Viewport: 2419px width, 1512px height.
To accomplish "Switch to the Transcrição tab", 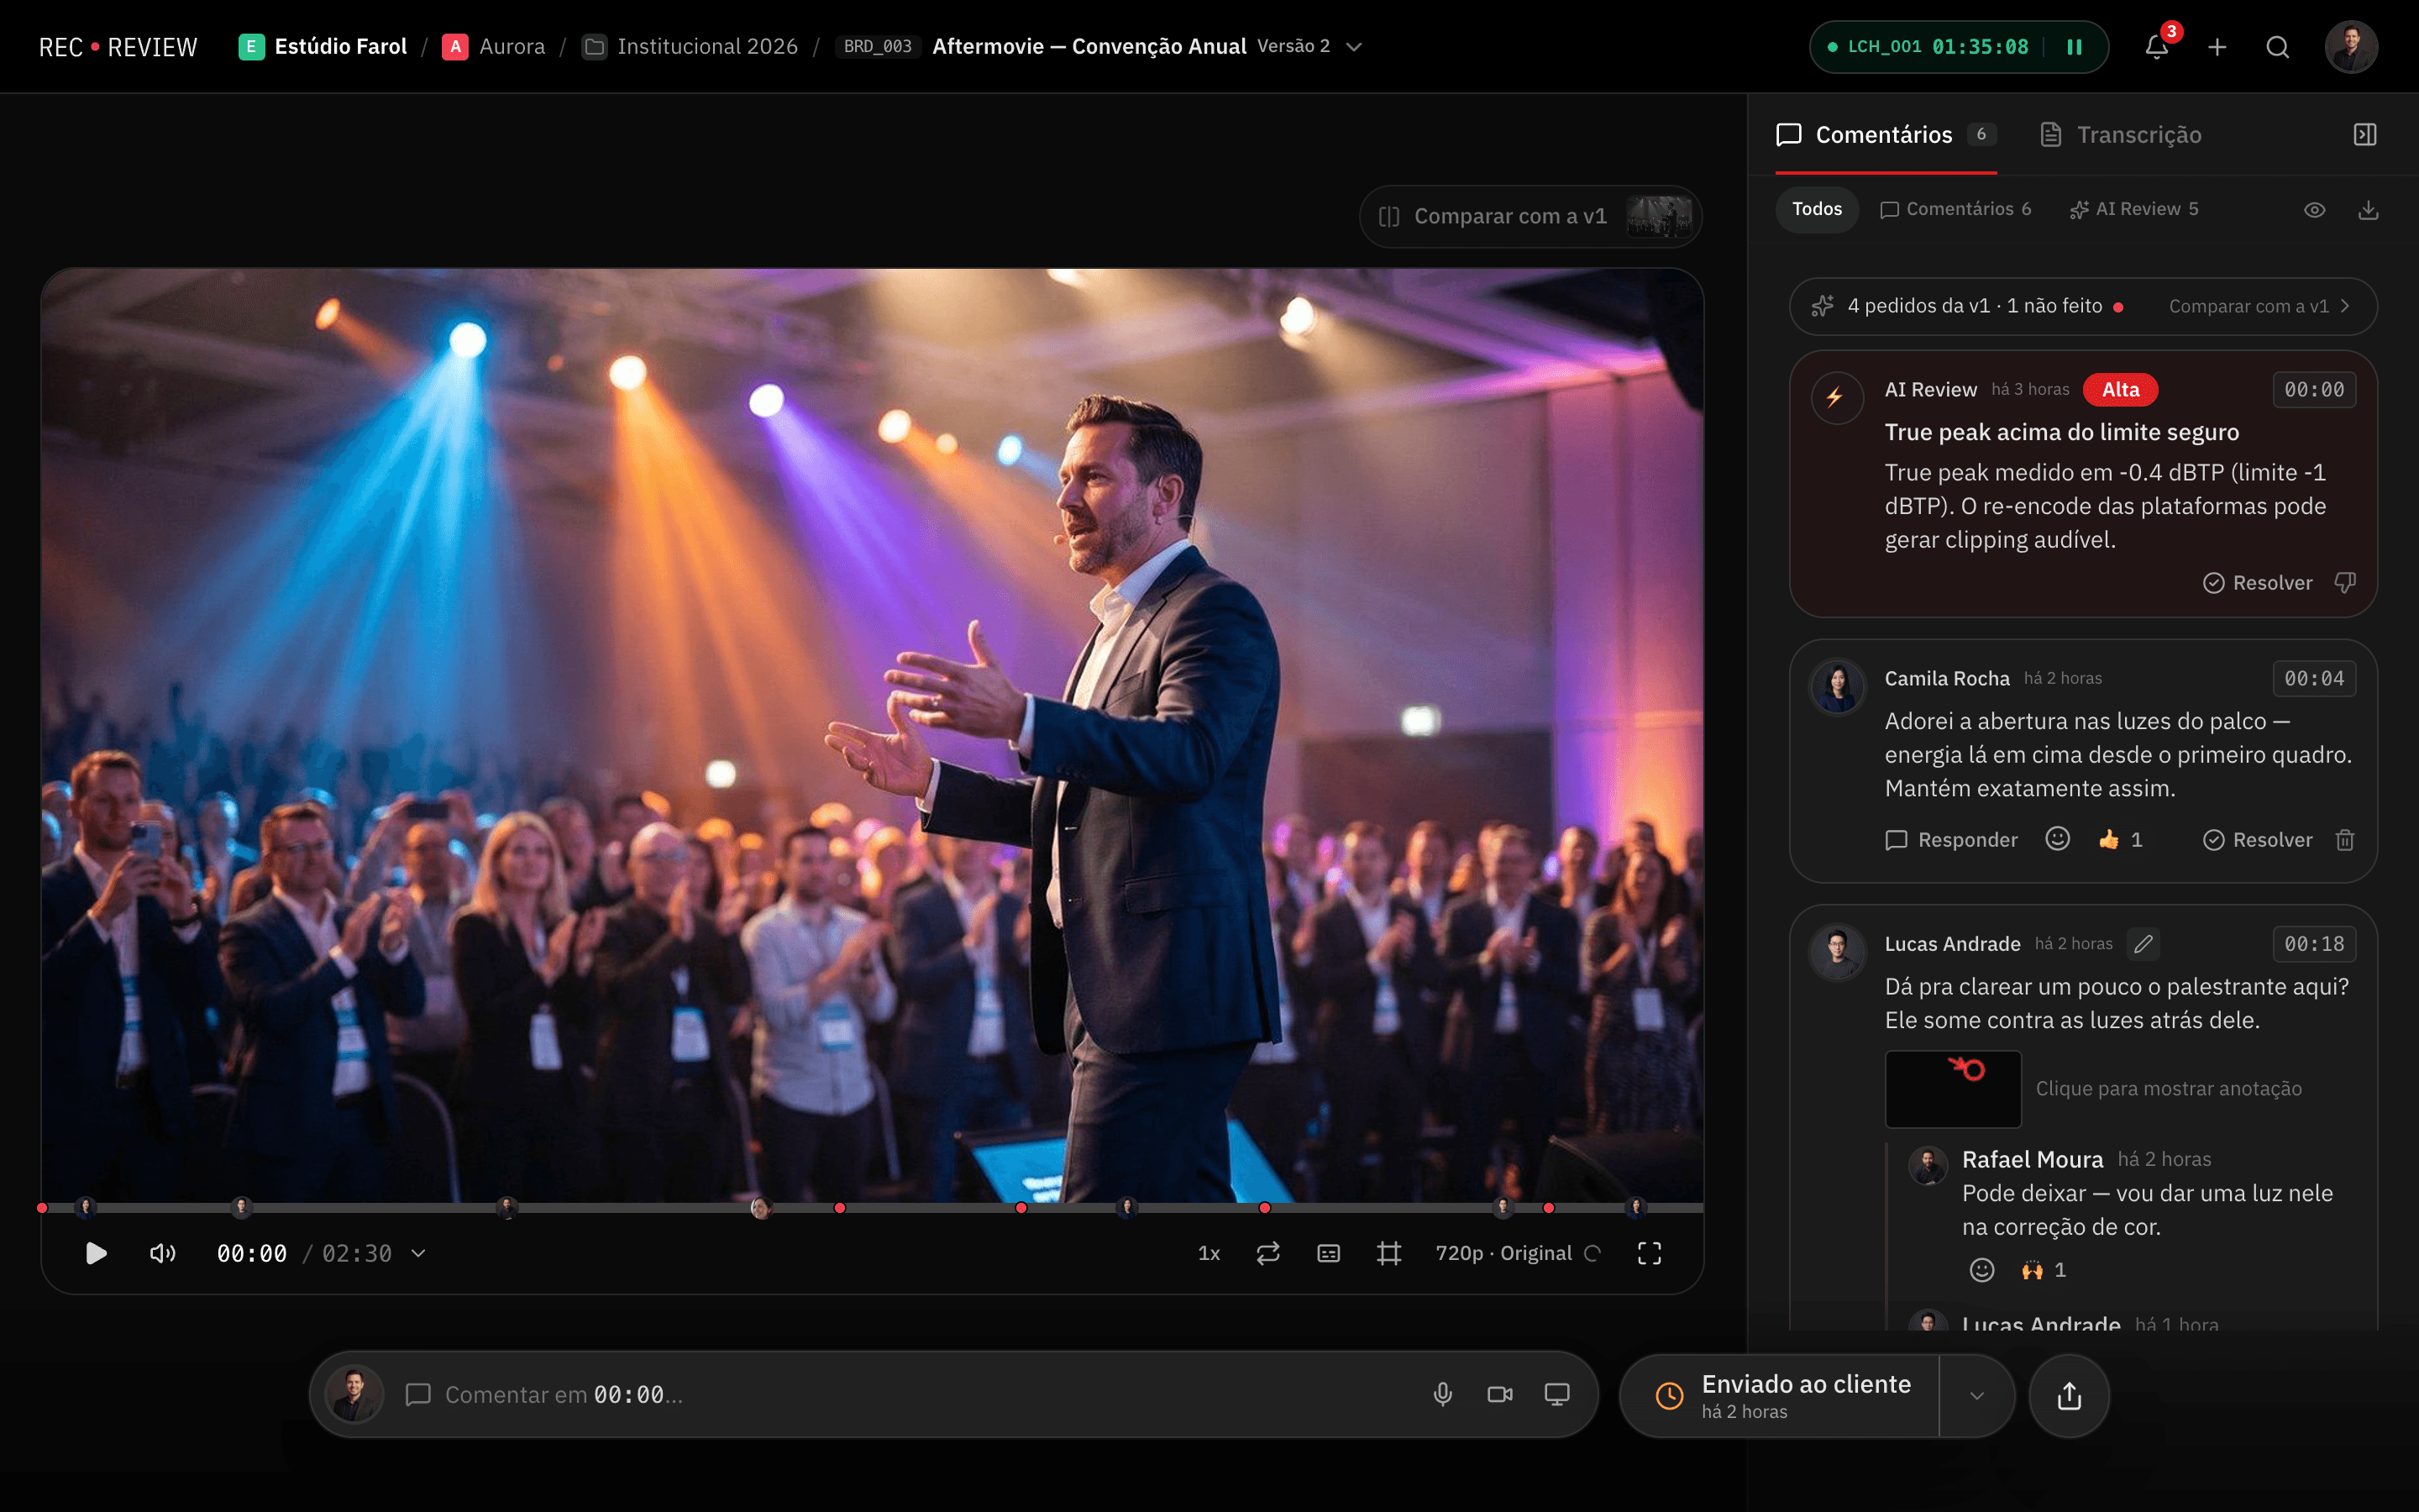I will [2120, 135].
